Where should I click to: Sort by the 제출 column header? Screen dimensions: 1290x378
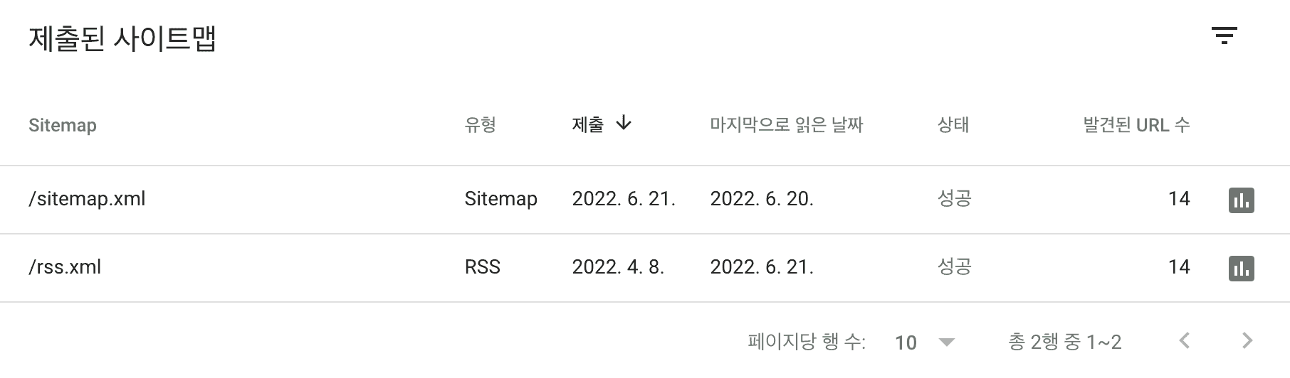(x=587, y=125)
